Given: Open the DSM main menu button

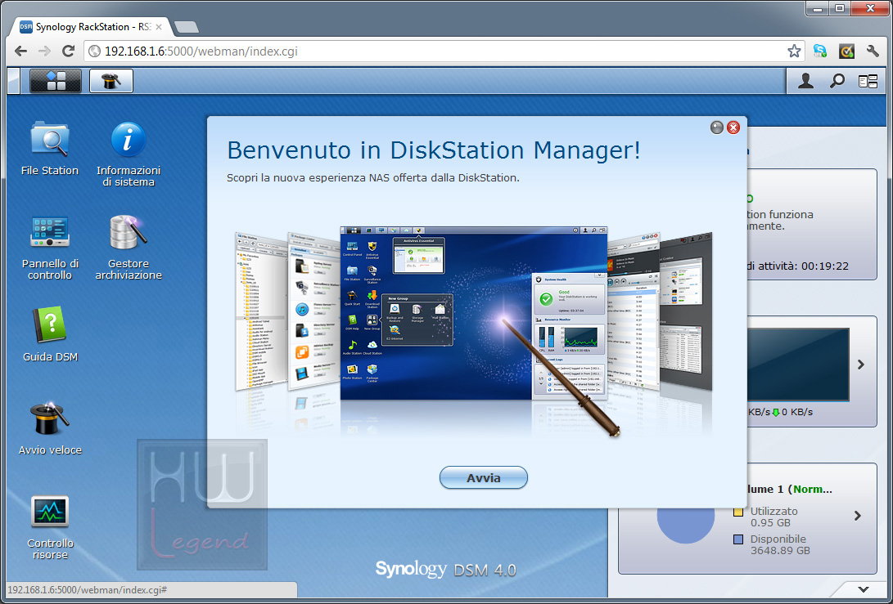Looking at the screenshot, I should pos(55,81).
